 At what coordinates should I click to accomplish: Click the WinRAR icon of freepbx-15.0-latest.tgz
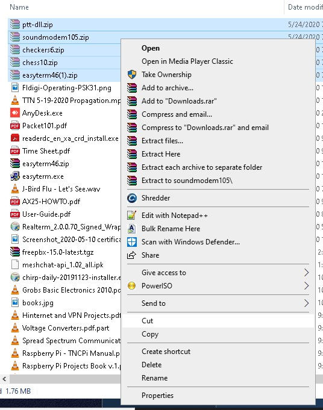(x=15, y=252)
